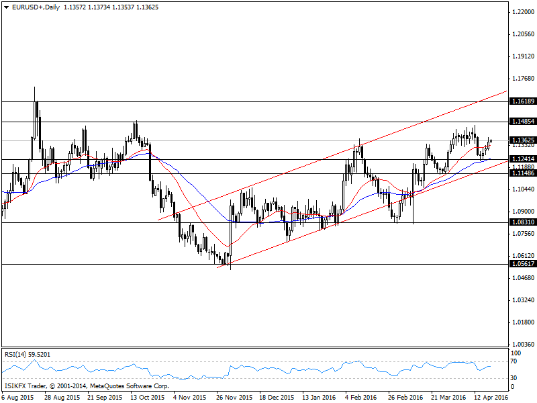Select the 1.12414 support level label
Viewport: 537px width, 403px height.
click(523, 159)
